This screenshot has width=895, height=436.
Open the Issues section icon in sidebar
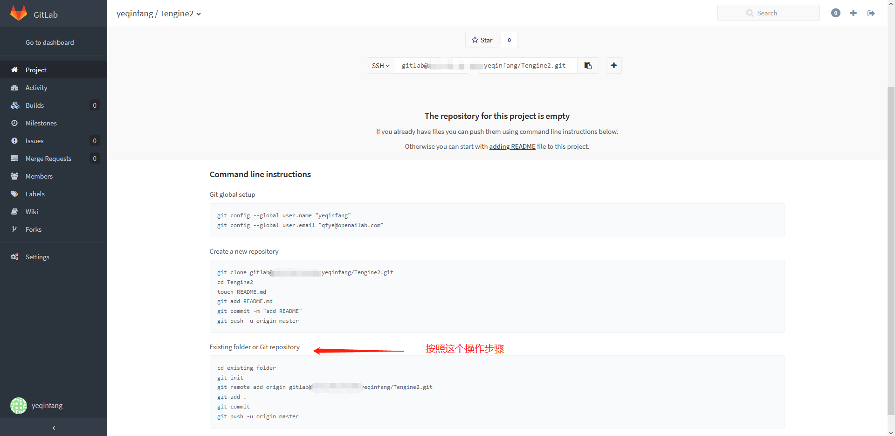point(15,140)
